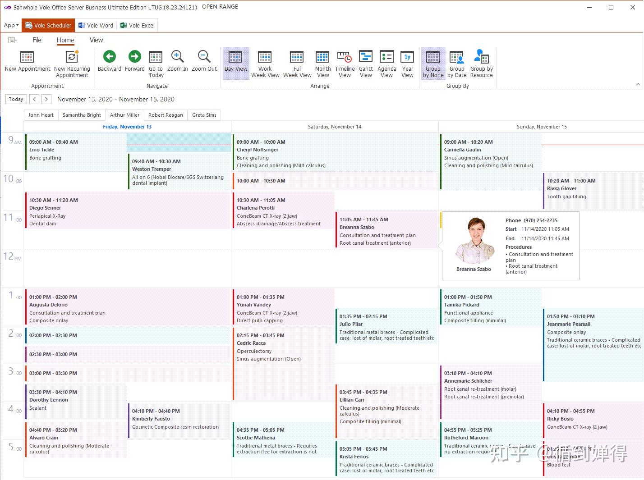Image resolution: width=644 pixels, height=480 pixels.
Task: Select the Year View icon
Action: click(407, 57)
